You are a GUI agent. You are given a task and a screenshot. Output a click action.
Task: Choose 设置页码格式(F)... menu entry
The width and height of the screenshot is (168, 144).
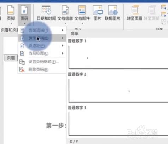(42, 62)
